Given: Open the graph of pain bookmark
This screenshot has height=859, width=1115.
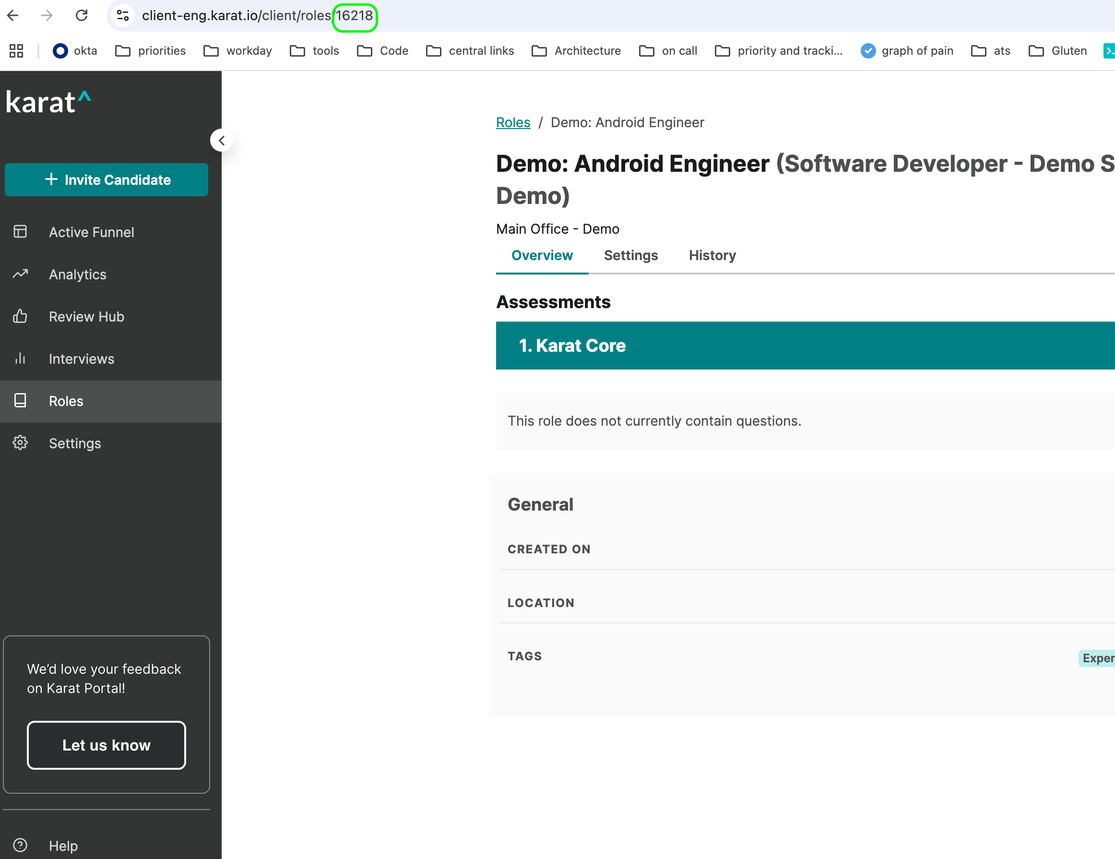Looking at the screenshot, I should [x=907, y=50].
